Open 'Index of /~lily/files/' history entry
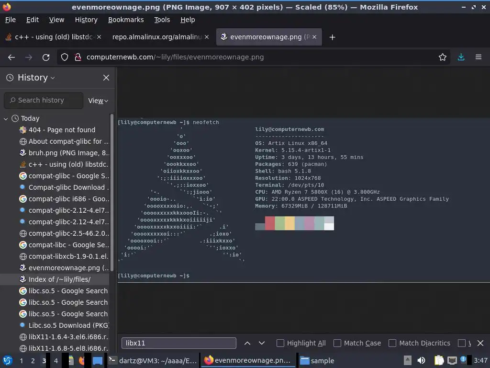This screenshot has height=368, width=490. 55,279
